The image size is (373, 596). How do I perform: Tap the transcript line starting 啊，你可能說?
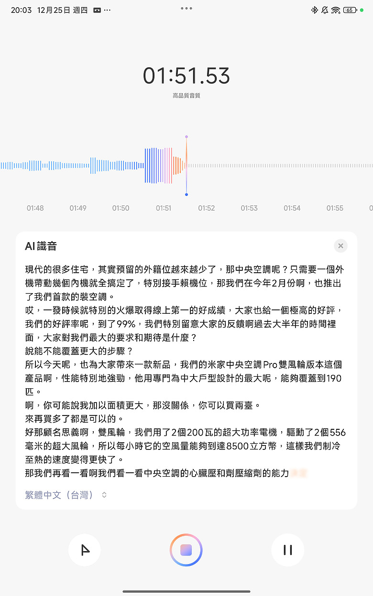(x=143, y=405)
